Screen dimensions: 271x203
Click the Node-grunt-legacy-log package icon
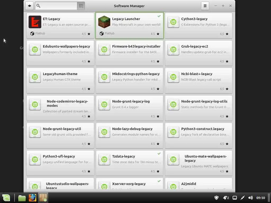pos(104,104)
